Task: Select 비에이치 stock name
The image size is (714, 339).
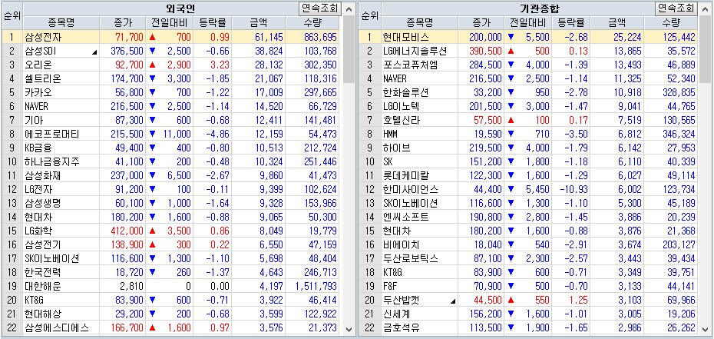Action: pos(402,245)
